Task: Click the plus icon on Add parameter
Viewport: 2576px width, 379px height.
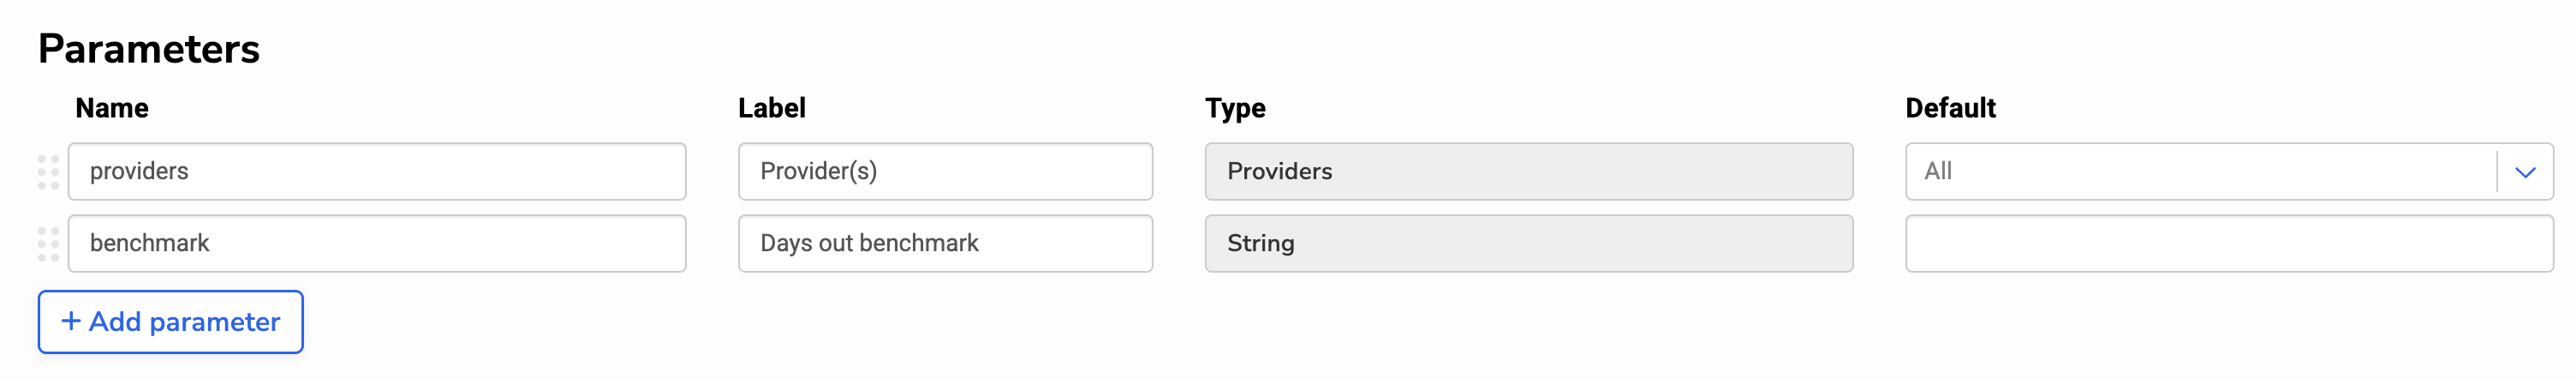Action: coord(71,321)
